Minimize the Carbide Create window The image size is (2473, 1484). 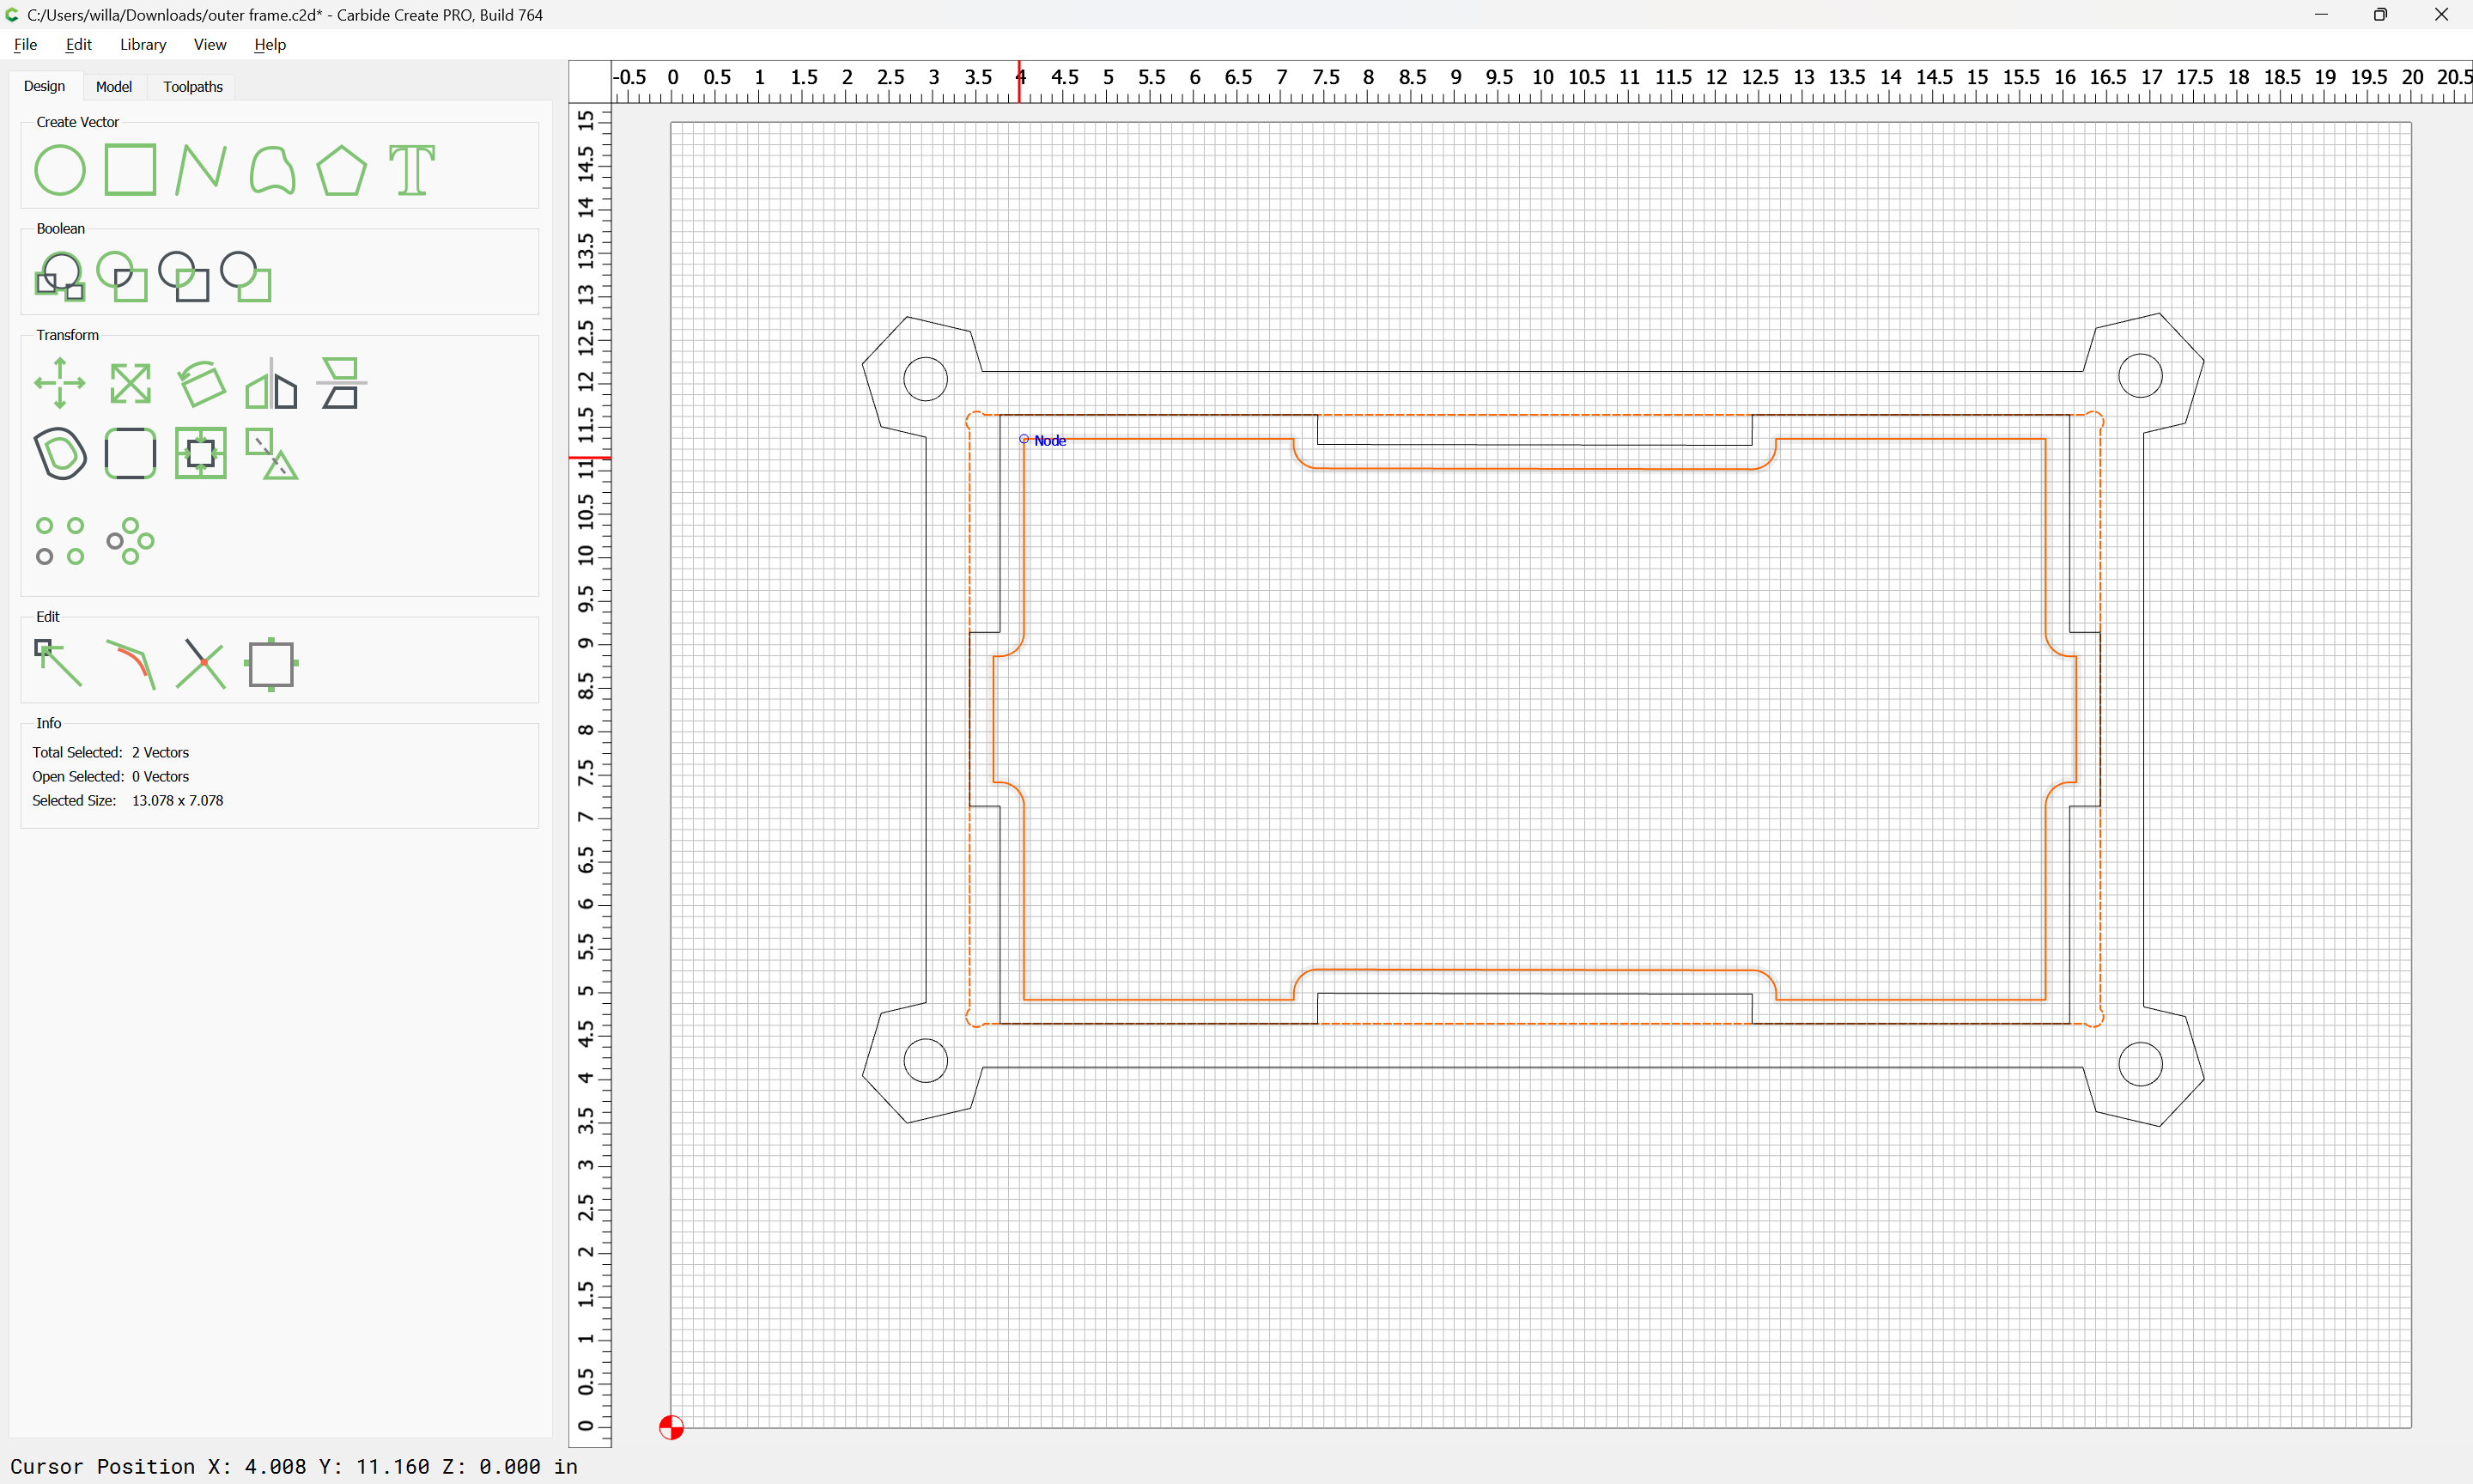(x=2321, y=14)
